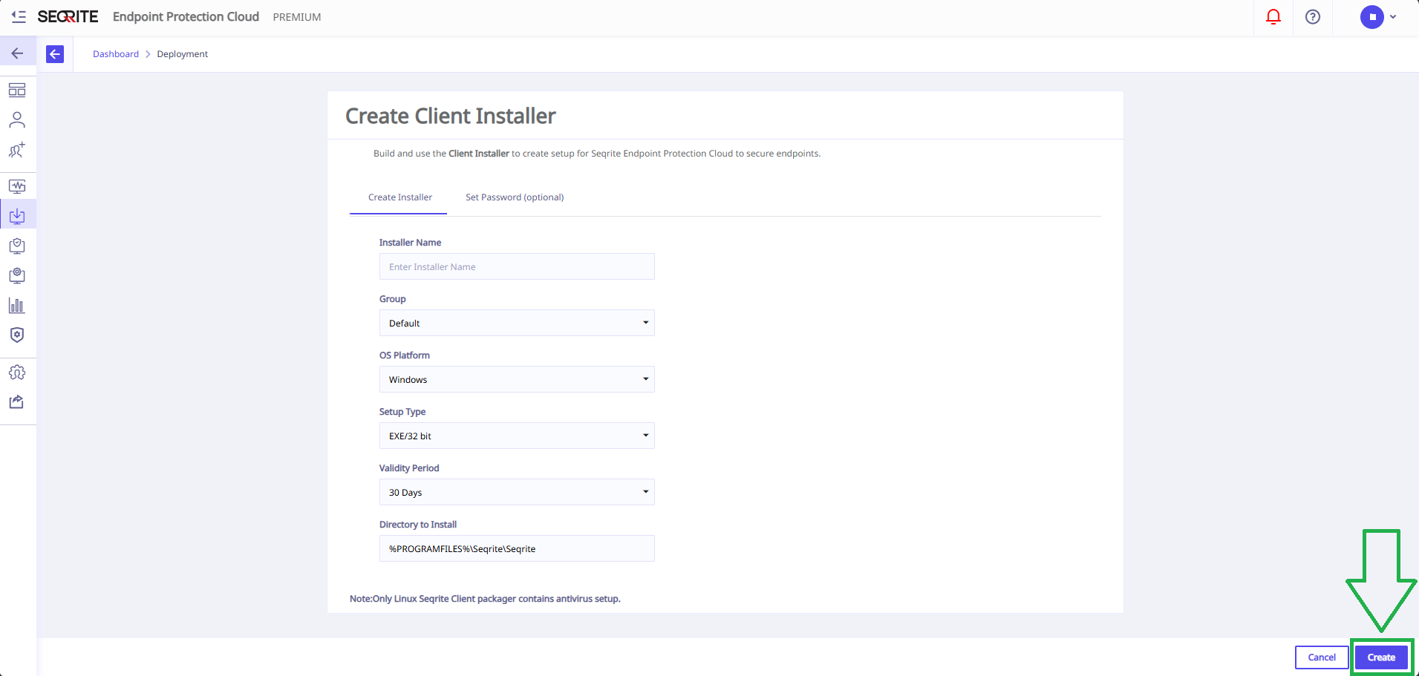
Task: Focus the Installer Name input field
Action: tap(517, 266)
